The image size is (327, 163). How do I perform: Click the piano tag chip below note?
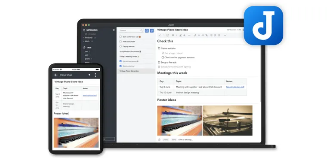point(166,140)
